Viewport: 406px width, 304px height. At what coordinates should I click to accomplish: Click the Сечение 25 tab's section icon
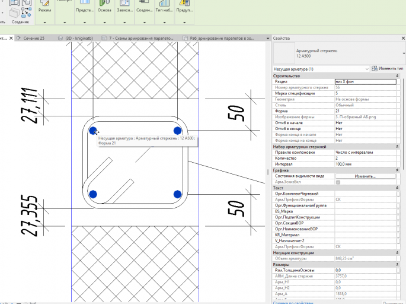pyautogui.click(x=18, y=38)
